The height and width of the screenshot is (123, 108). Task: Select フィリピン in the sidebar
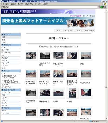[11, 58]
